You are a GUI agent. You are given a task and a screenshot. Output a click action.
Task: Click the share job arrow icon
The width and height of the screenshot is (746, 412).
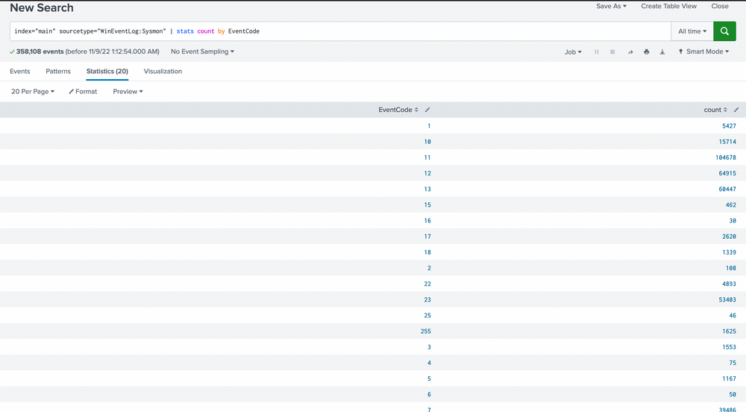click(630, 52)
